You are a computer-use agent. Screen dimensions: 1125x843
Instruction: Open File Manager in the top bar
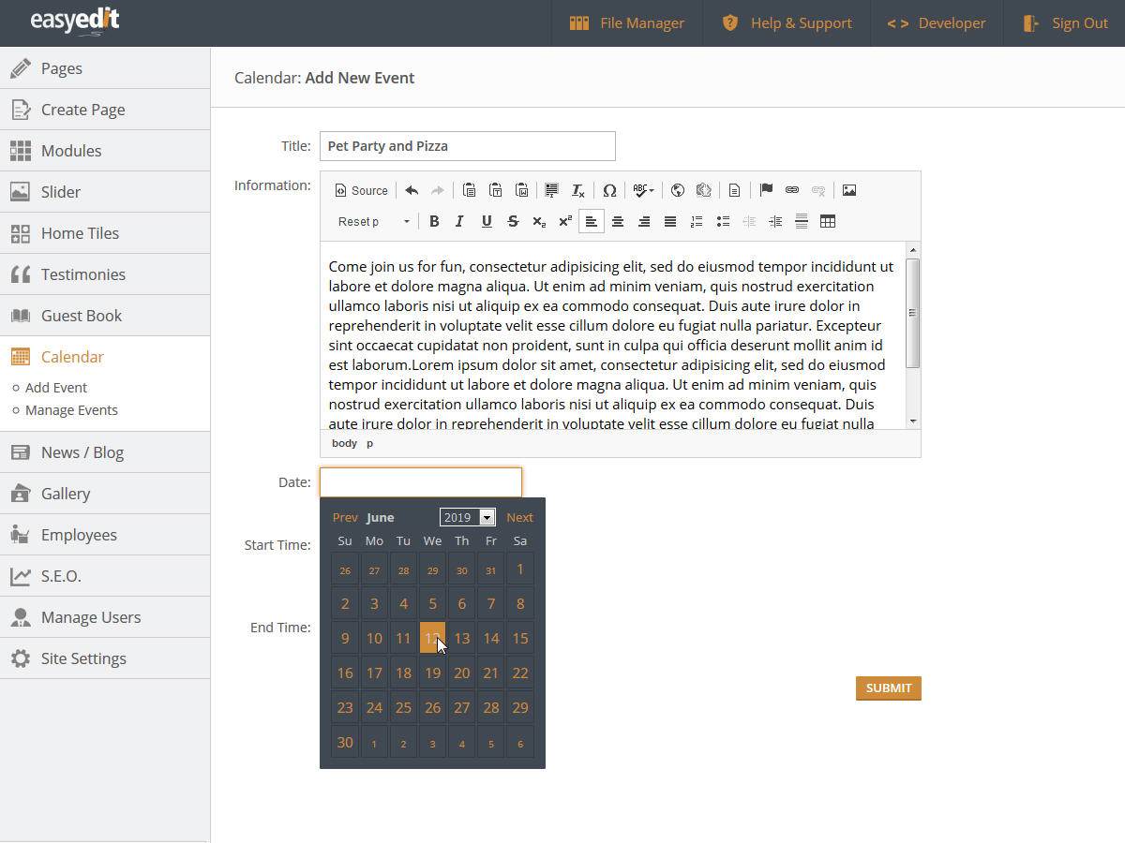tap(627, 23)
